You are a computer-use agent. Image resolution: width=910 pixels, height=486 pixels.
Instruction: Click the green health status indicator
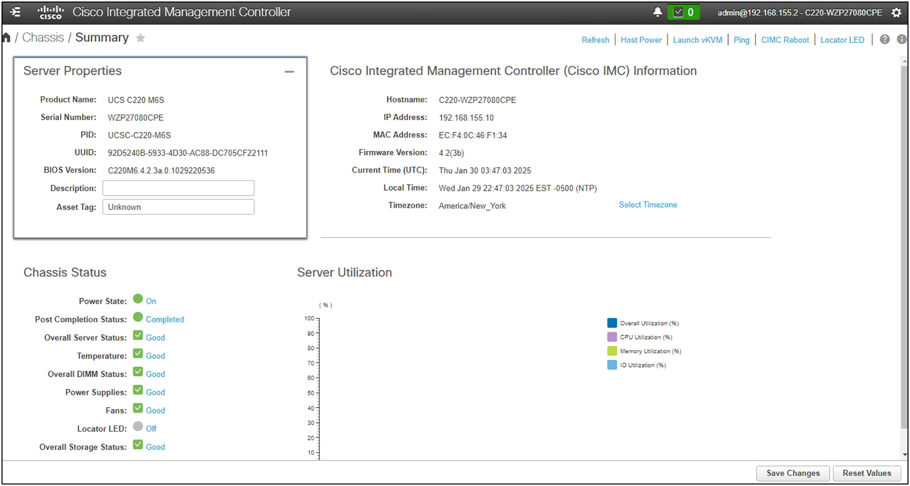click(683, 12)
